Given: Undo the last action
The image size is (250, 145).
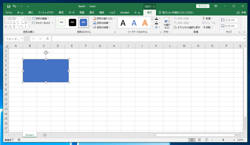Looking at the screenshot, I should coord(14,6).
